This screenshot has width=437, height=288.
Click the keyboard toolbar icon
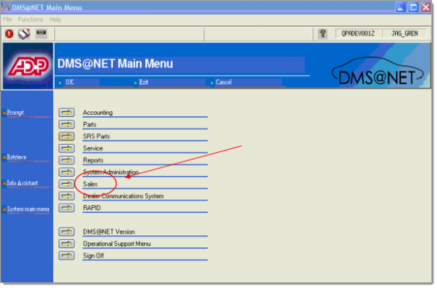pos(41,33)
